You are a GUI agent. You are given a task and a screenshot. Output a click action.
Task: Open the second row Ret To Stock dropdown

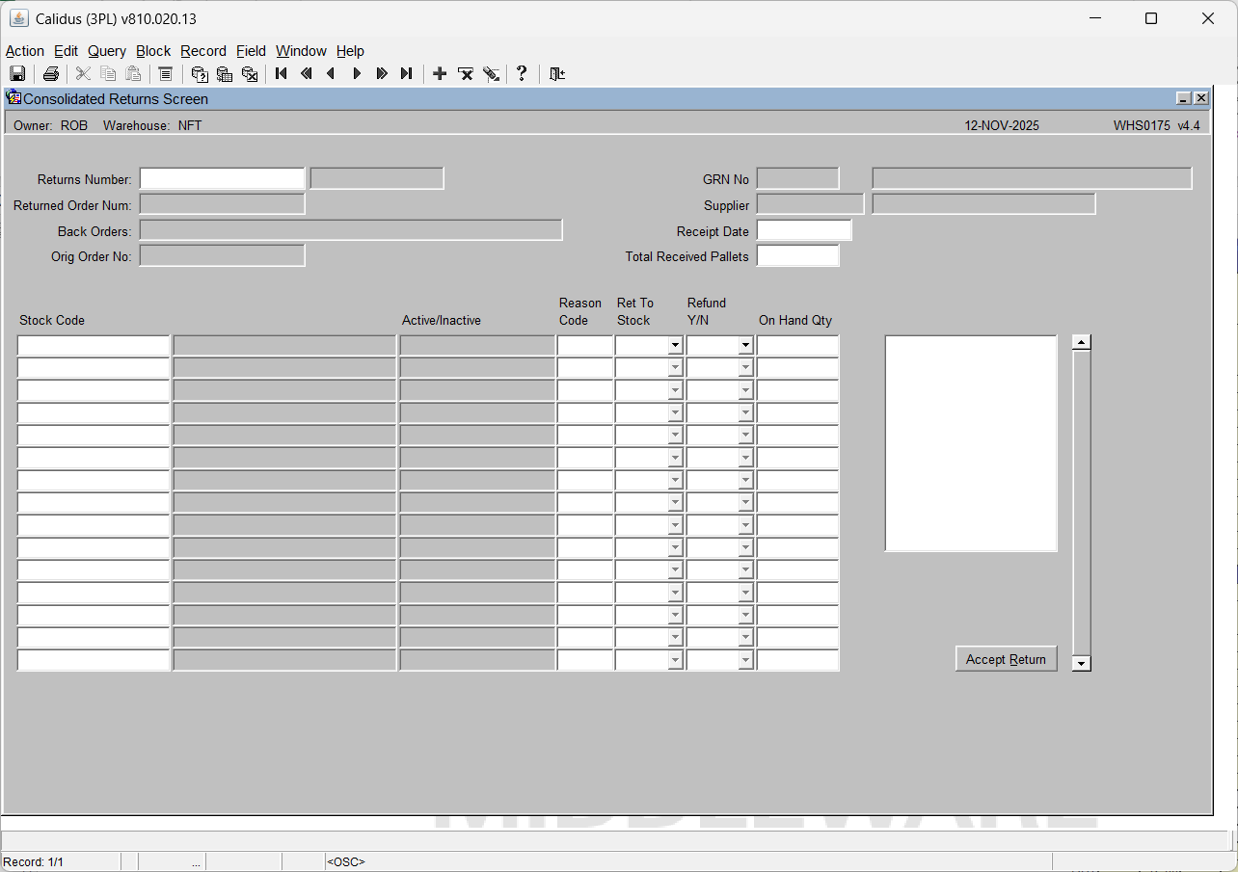pyautogui.click(x=675, y=368)
